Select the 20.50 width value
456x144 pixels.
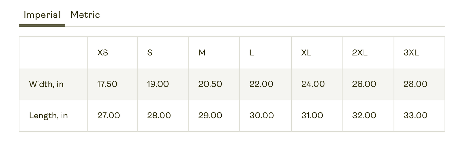coord(210,84)
